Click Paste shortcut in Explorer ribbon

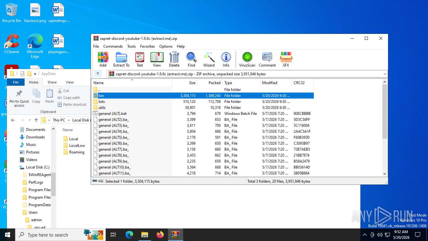coord(72,104)
